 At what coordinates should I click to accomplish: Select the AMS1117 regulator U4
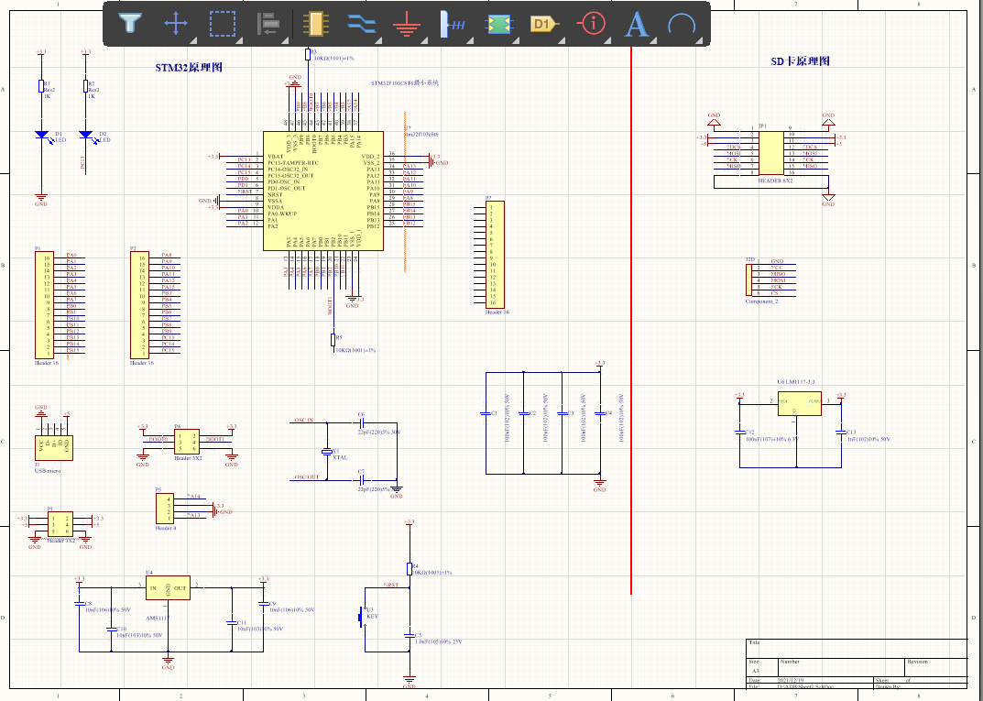coord(168,588)
